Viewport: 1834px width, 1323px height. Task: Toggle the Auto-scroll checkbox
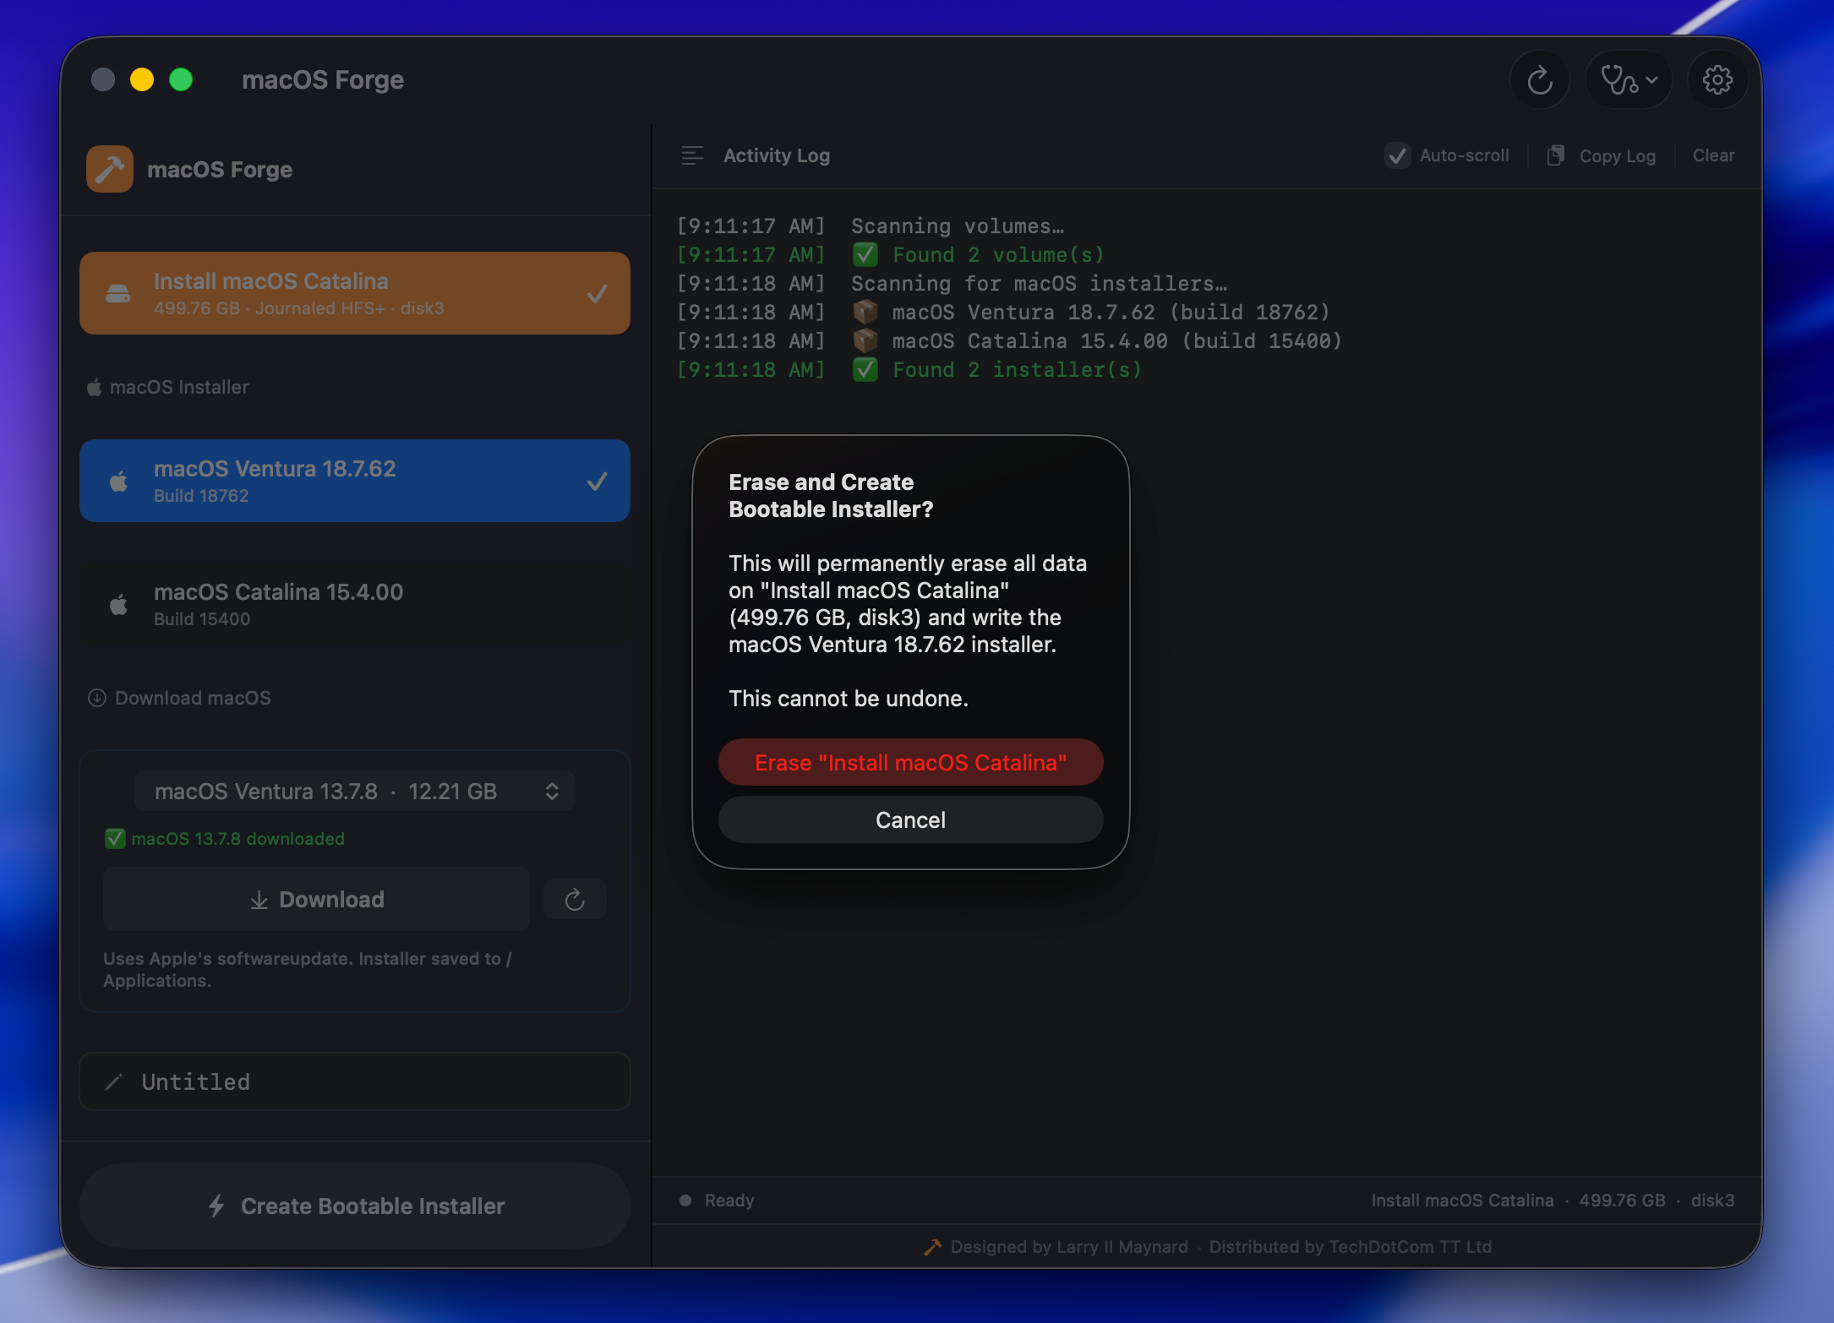point(1397,155)
